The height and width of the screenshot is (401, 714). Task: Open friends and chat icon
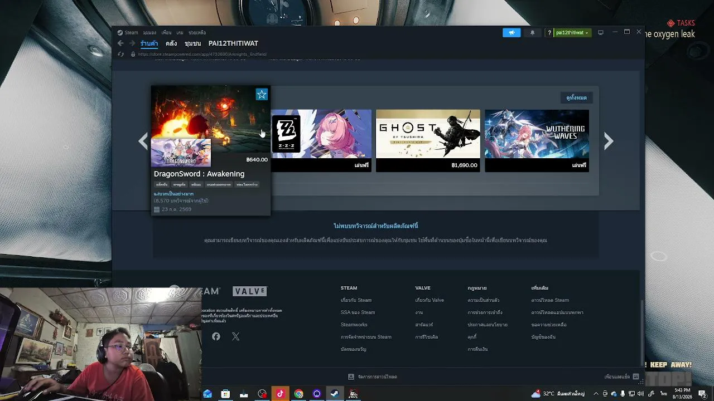(x=636, y=376)
